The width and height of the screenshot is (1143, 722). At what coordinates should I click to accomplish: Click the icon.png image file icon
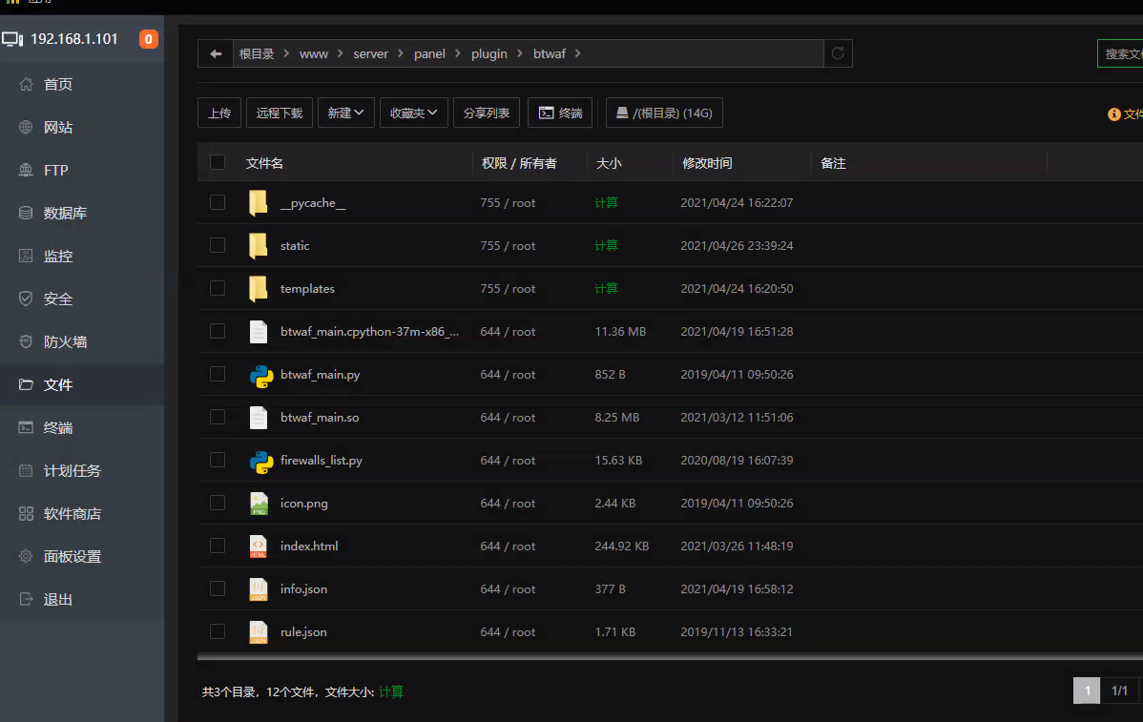pos(259,504)
